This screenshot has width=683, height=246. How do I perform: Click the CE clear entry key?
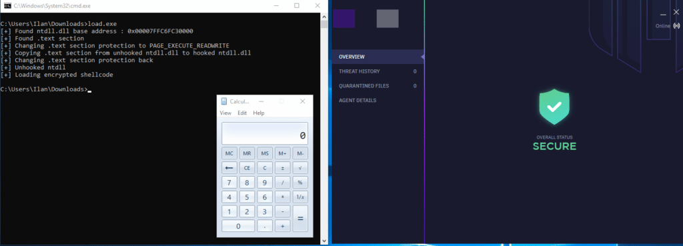247,167
